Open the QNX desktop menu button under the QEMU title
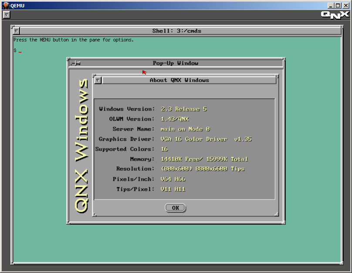This screenshot has height=273, width=352. [7, 15]
